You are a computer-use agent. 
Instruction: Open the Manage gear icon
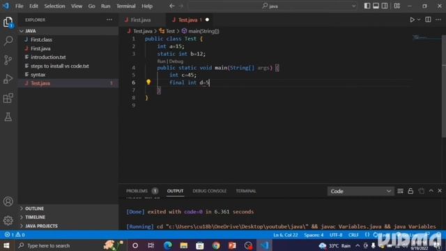click(x=8, y=220)
